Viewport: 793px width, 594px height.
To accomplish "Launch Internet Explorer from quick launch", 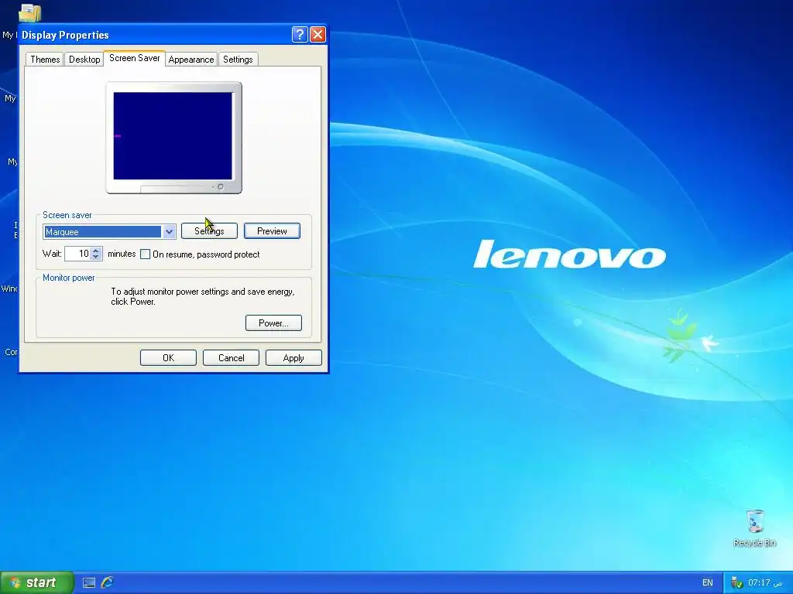I will coord(107,582).
